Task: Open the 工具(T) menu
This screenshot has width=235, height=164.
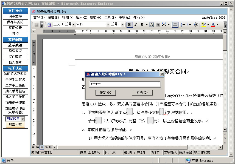Action: pos(110,18)
